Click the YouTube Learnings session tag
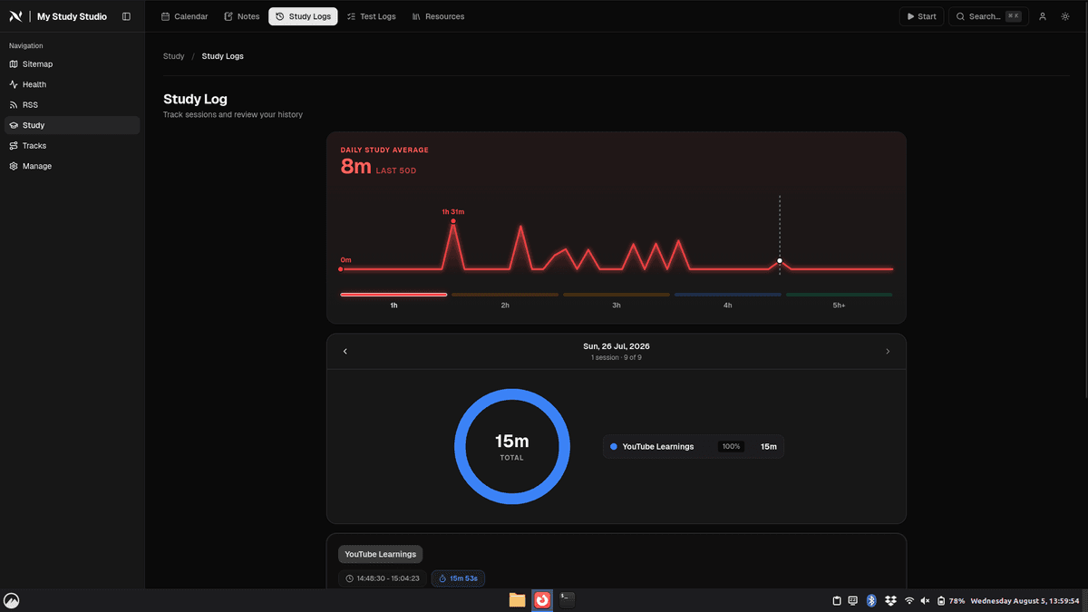 [x=381, y=554]
